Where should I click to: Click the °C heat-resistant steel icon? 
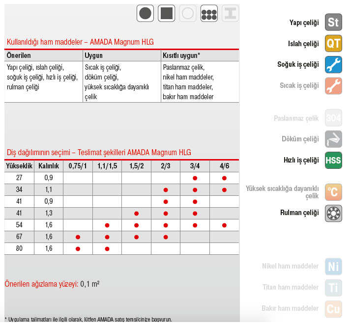333,192
